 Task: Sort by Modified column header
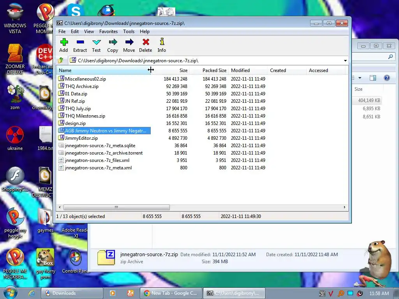click(248, 70)
